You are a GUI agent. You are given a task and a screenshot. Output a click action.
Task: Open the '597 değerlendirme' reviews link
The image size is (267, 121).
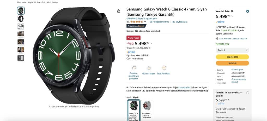point(159,22)
